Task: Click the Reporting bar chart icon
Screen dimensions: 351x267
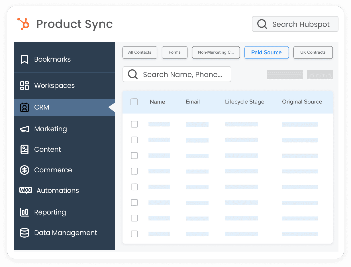Action: click(25, 212)
